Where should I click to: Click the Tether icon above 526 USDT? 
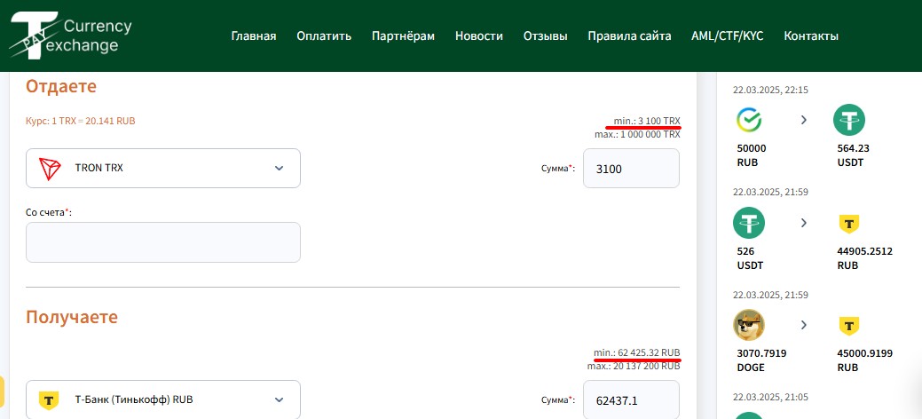tap(749, 223)
